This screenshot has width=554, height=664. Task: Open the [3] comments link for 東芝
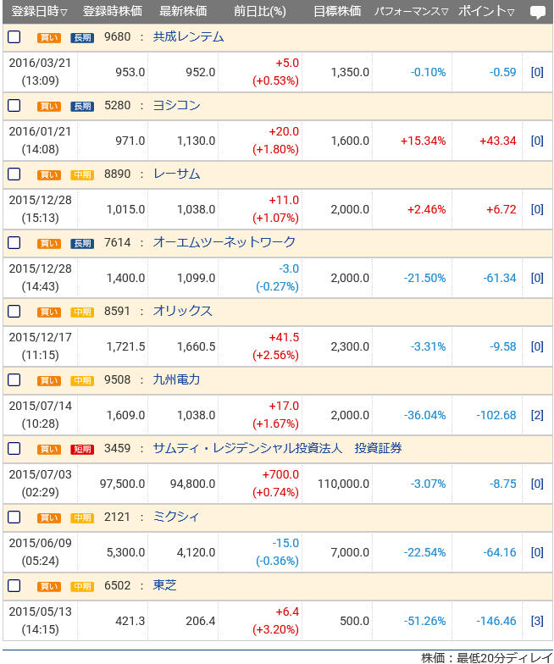(537, 621)
